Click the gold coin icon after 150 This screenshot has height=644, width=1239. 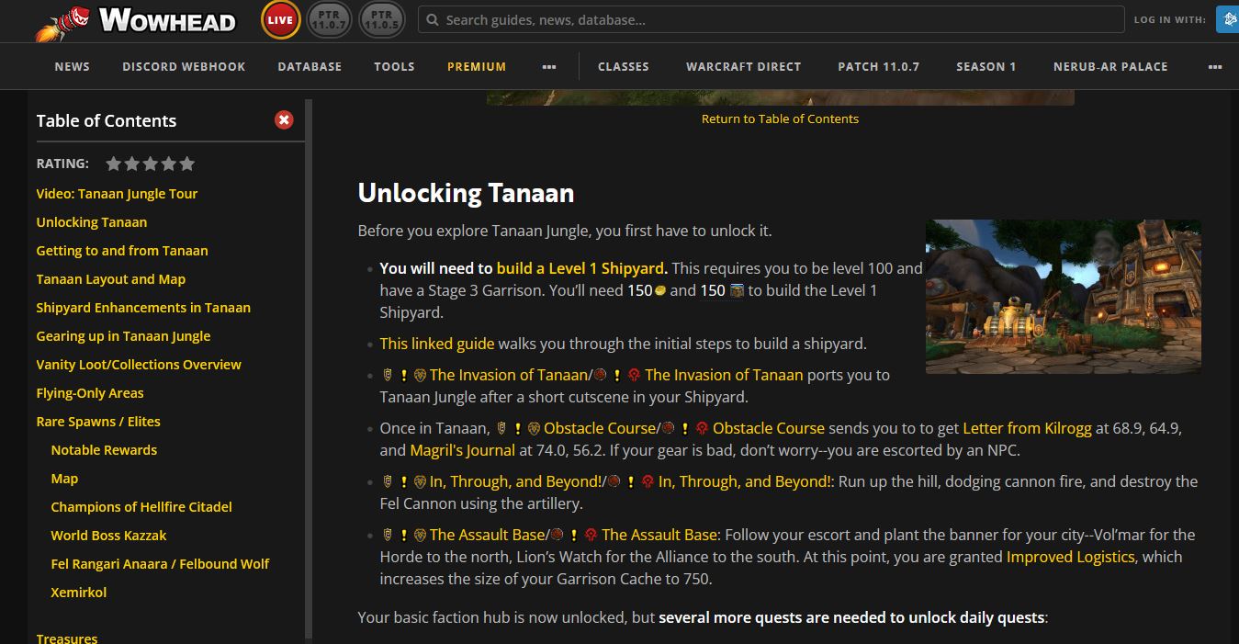pyautogui.click(x=659, y=290)
